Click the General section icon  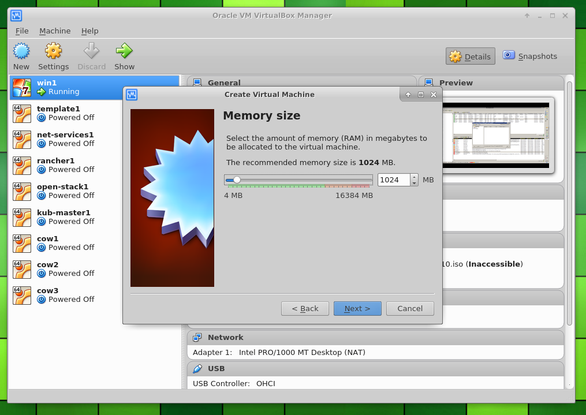[x=197, y=83]
